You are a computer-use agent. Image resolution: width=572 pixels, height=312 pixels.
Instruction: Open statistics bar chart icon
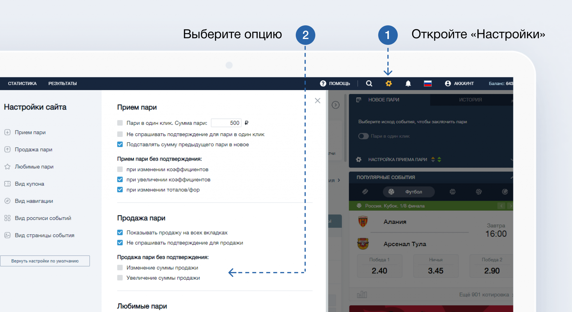tap(362, 294)
